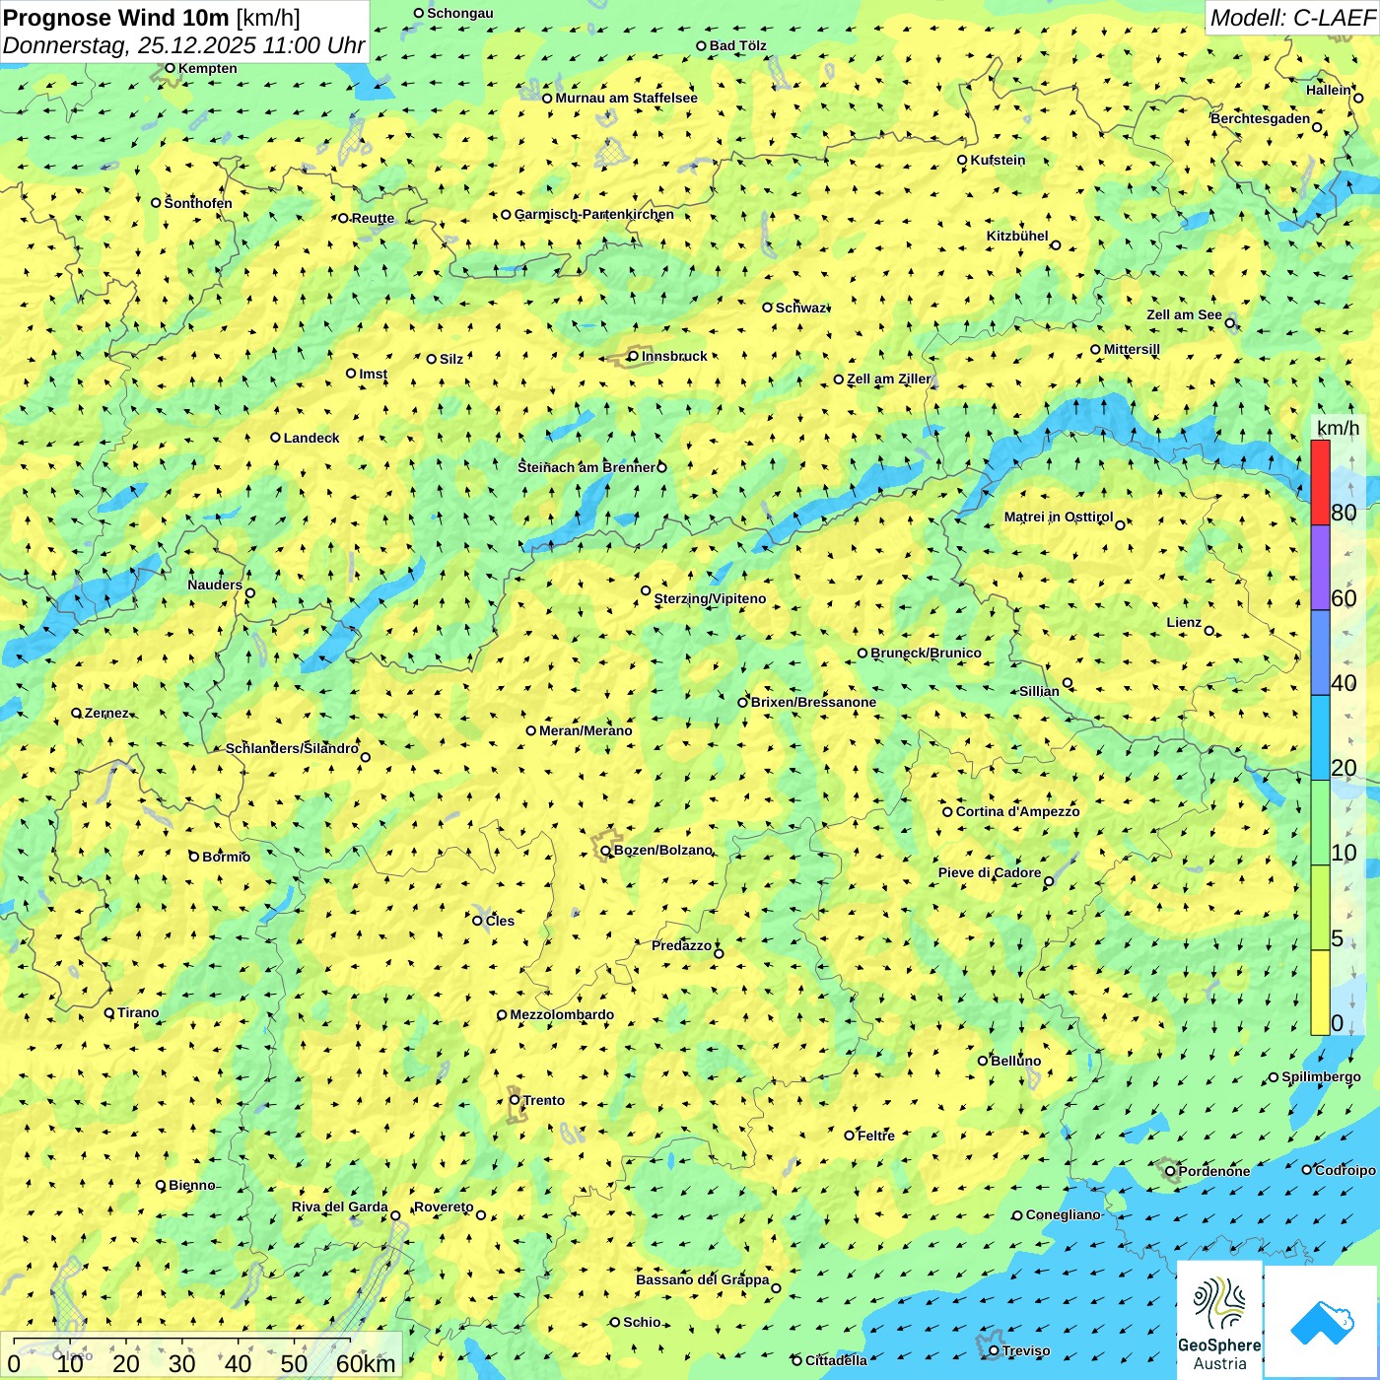Click the GeoSphere Austria logo

1219,1320
